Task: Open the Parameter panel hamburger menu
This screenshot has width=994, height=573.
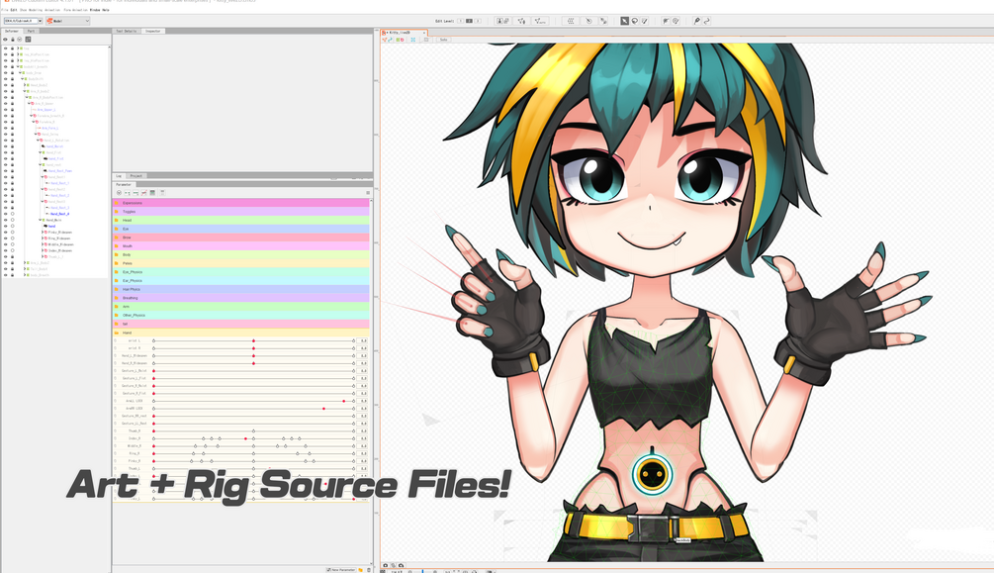Action: [x=368, y=193]
